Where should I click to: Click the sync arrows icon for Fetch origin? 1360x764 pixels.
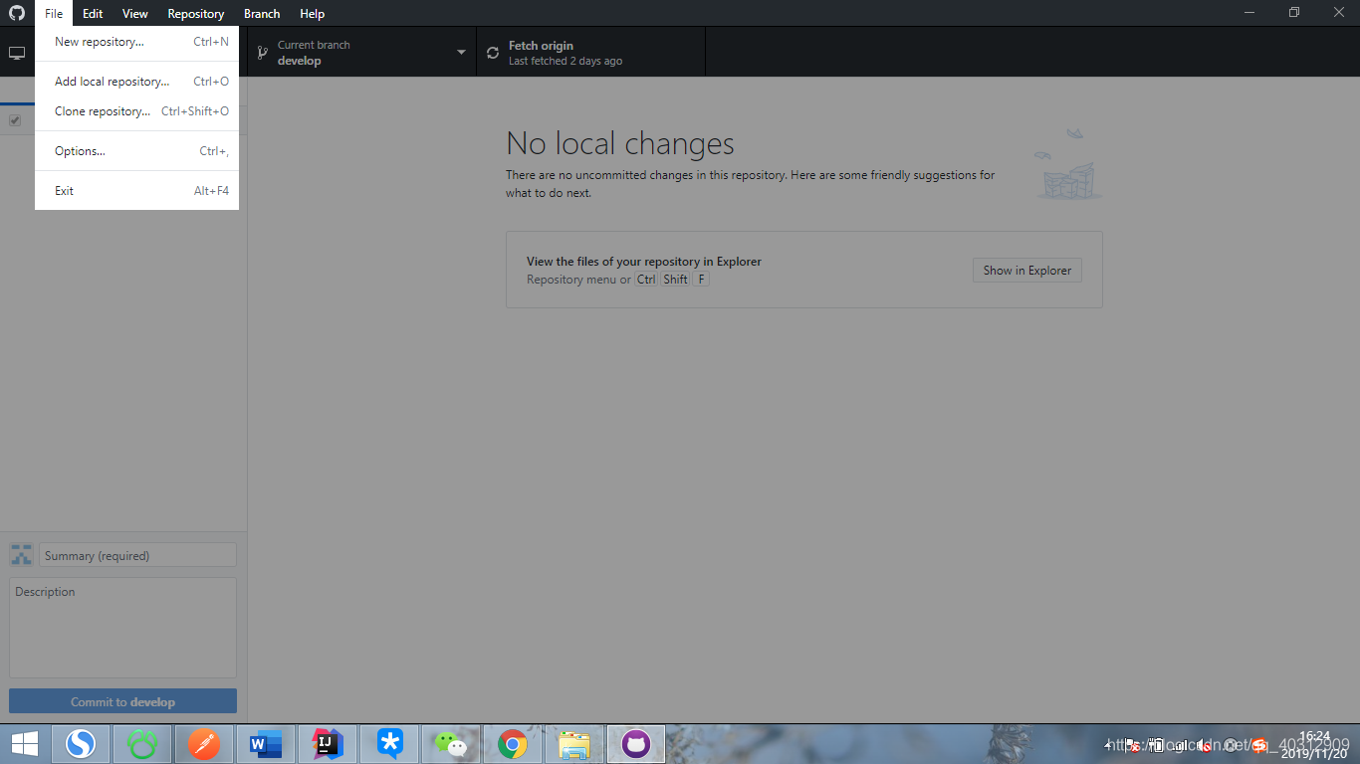click(x=492, y=53)
